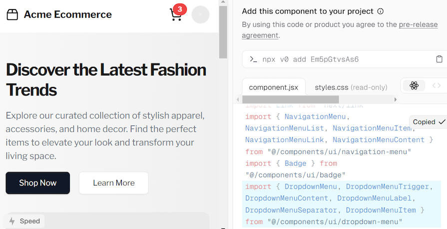This screenshot has width=447, height=229.
Task: Click the tab bar's right scroll arrow
Action: [x=396, y=99]
